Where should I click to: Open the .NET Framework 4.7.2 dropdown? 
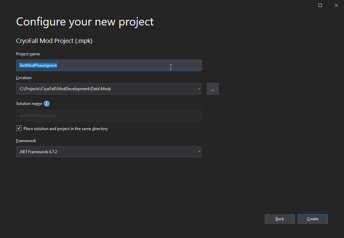point(109,152)
